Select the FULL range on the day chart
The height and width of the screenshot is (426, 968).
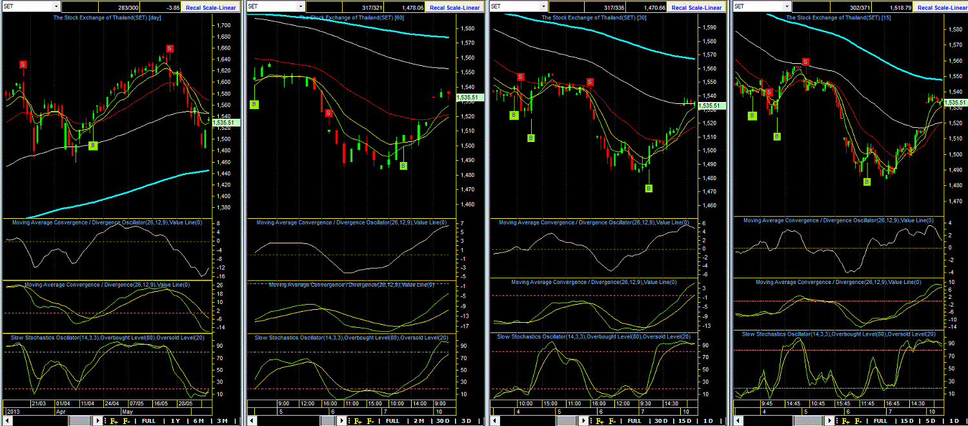148,421
